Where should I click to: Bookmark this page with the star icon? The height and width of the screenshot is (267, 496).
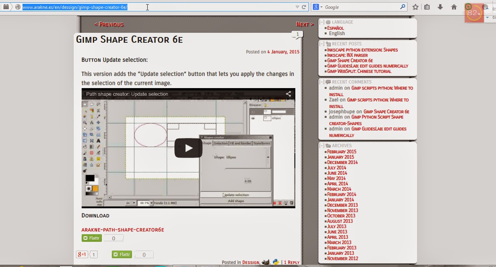point(416,6)
